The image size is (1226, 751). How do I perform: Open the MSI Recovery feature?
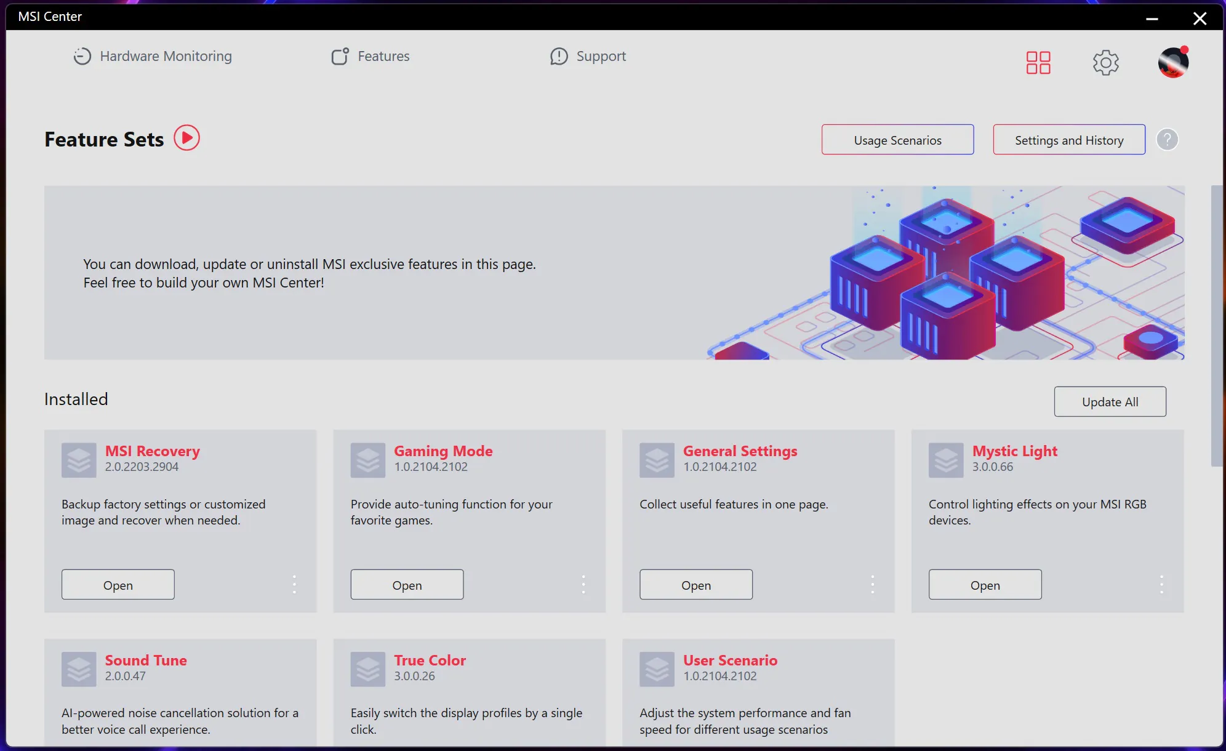118,584
